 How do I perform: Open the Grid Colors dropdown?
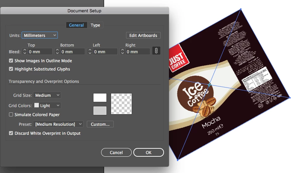47,105
